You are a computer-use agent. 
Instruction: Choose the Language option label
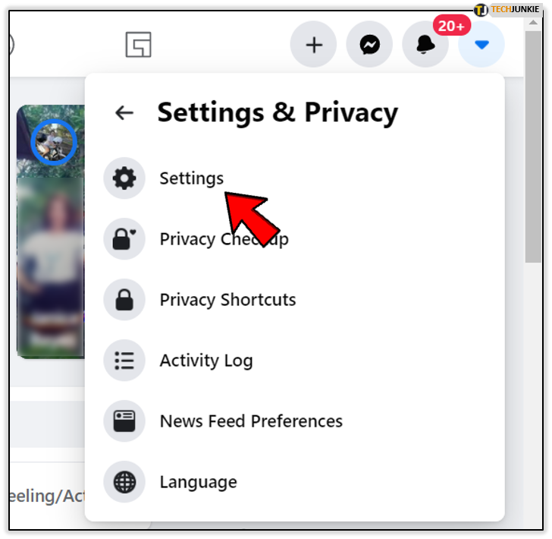pyautogui.click(x=199, y=482)
